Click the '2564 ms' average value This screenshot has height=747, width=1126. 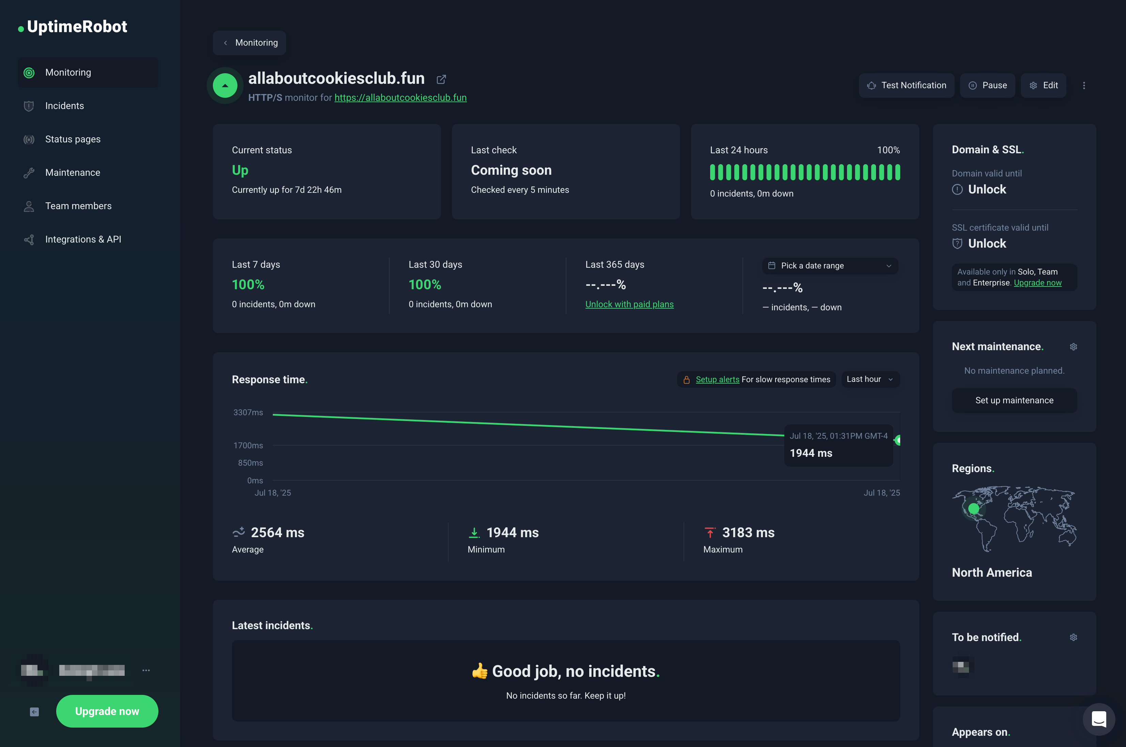[277, 532]
